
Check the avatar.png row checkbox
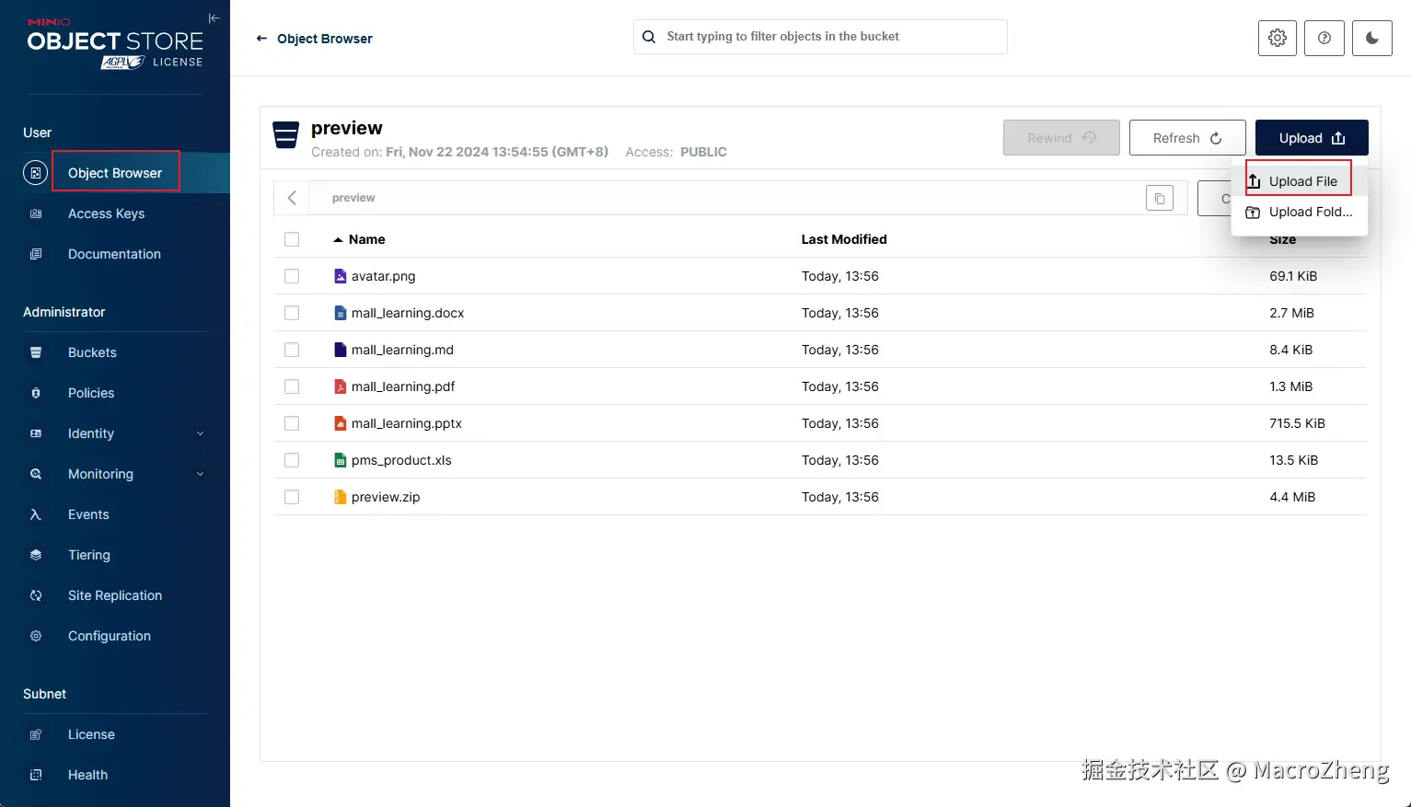(292, 276)
